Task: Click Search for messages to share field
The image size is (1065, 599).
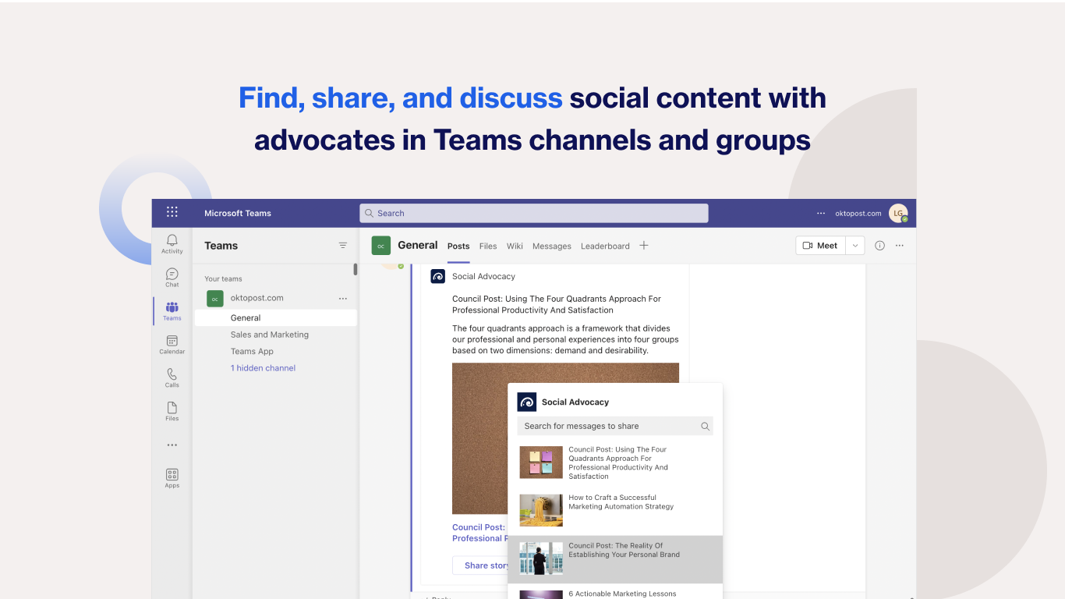Action: pyautogui.click(x=615, y=426)
